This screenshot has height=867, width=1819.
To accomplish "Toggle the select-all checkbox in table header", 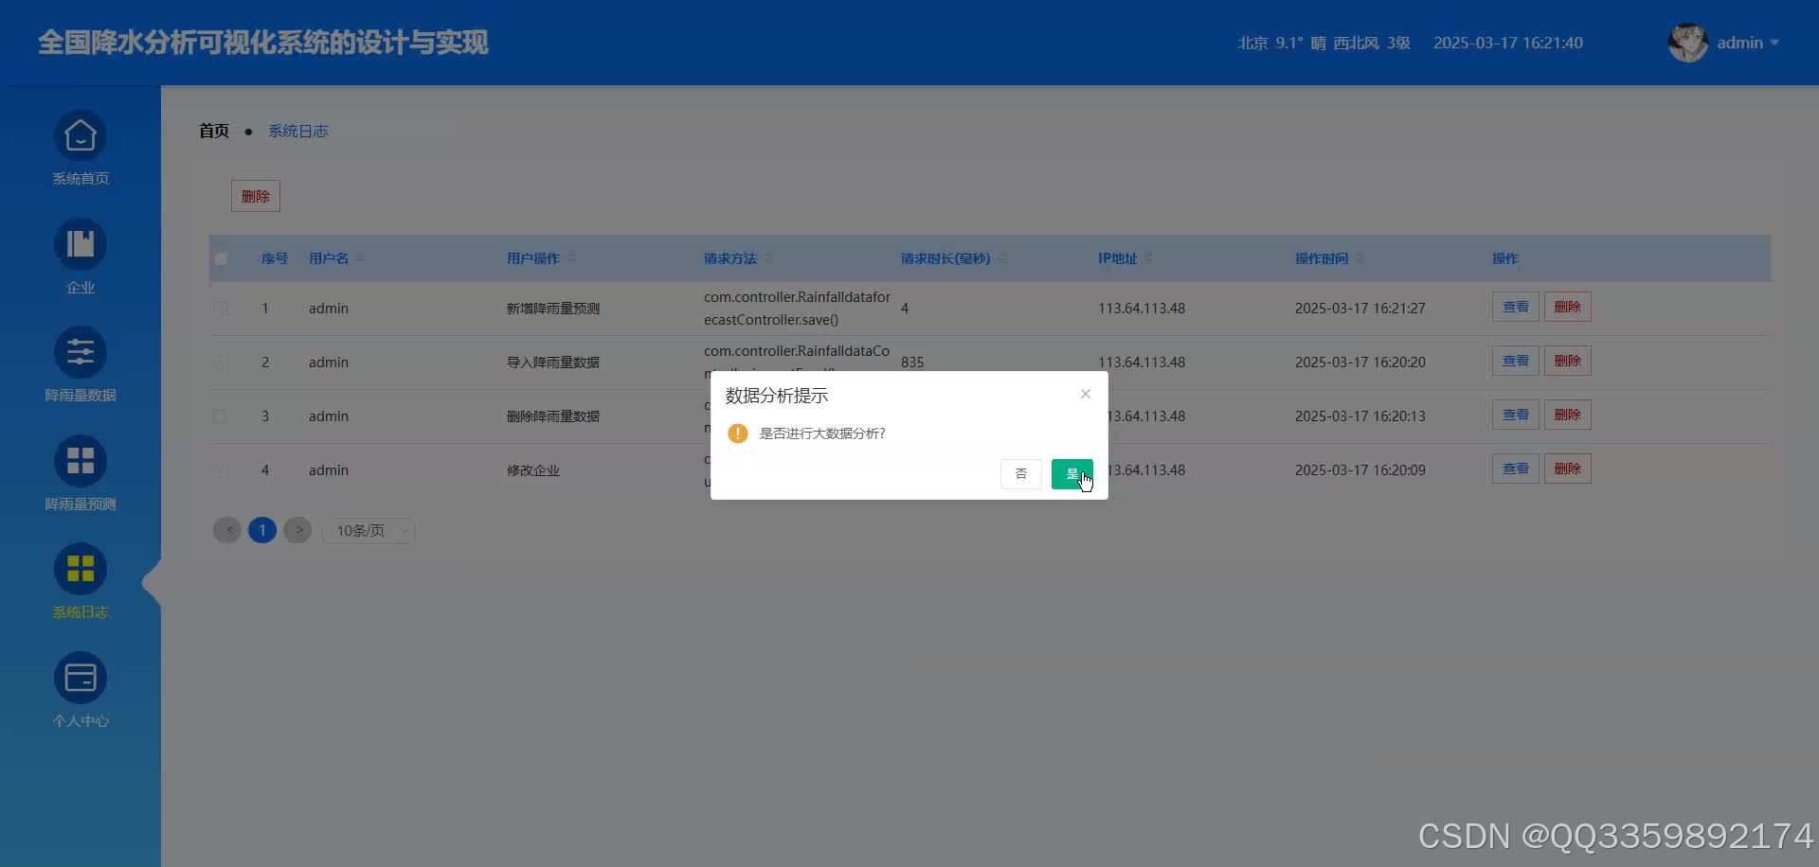I will click(221, 258).
